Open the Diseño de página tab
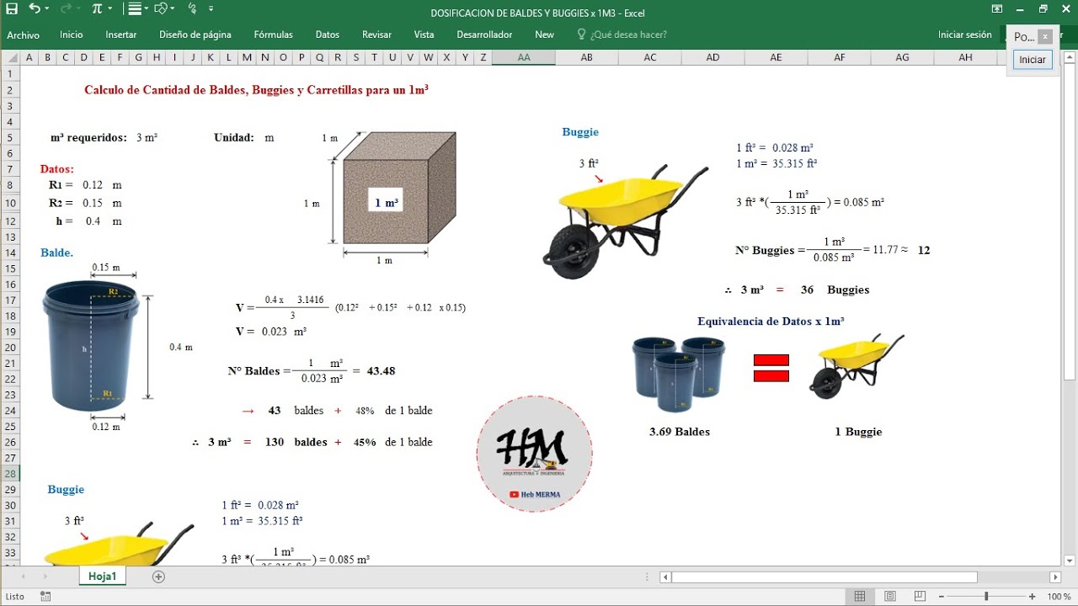The width and height of the screenshot is (1078, 606). (195, 35)
